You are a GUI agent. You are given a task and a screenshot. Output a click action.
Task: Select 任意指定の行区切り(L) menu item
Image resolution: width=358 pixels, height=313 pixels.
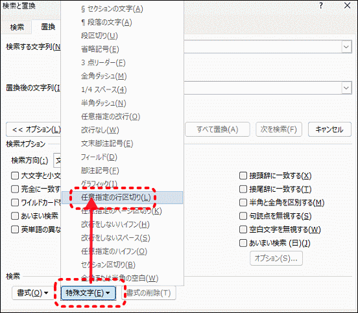point(122,198)
